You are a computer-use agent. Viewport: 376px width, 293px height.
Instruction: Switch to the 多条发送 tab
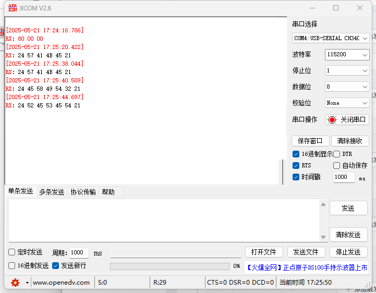[x=52, y=192]
